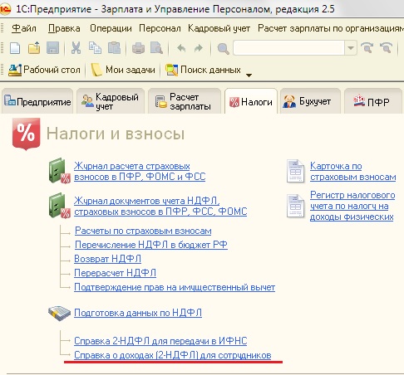Click the Undo arrow icon
The width and height of the screenshot is (404, 375).
pos(181,48)
